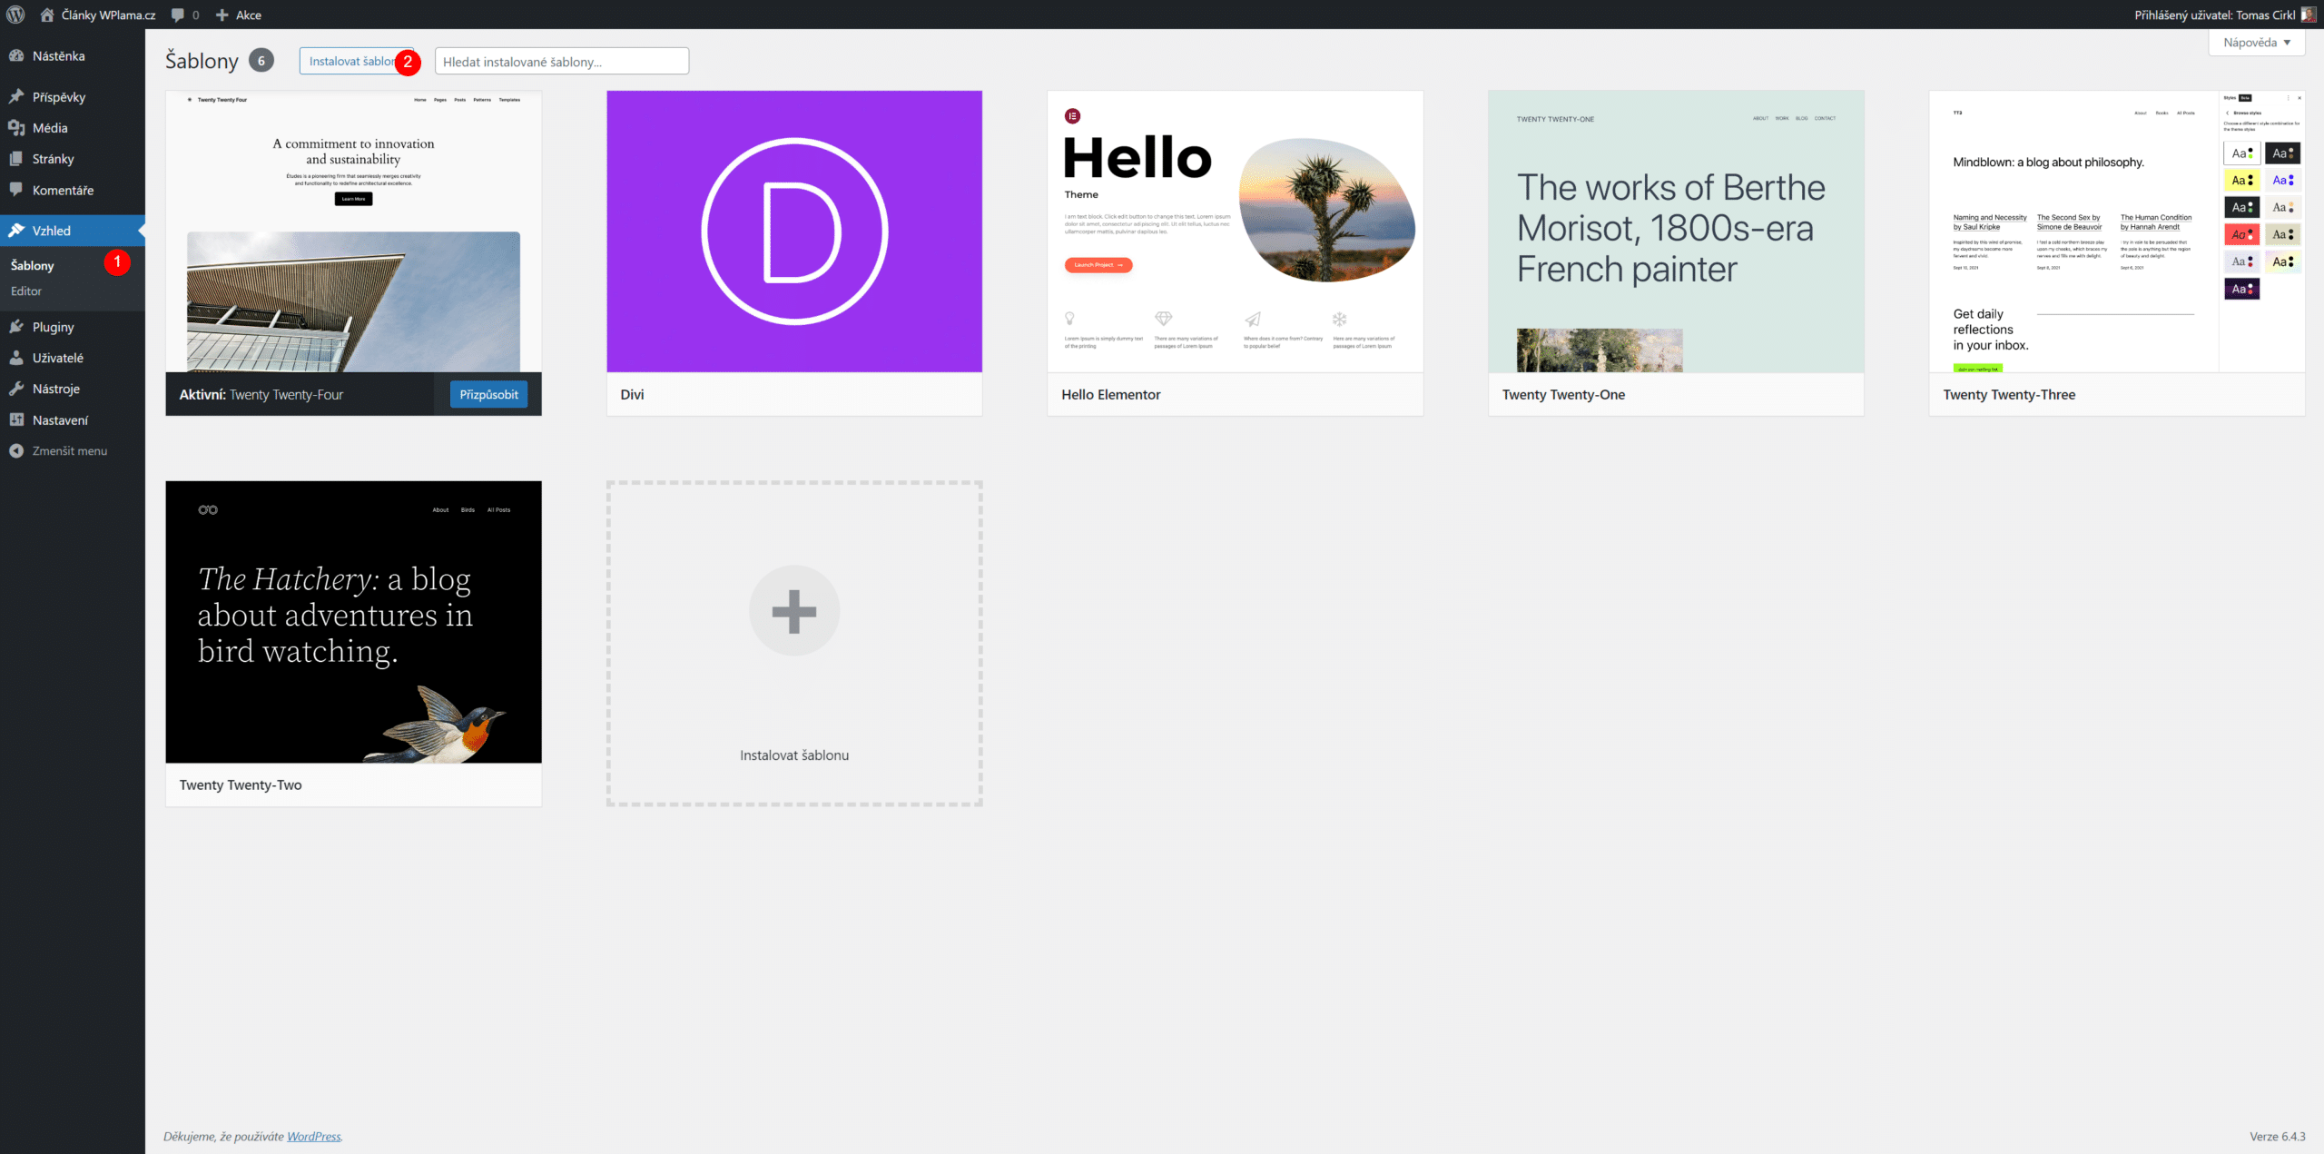Click the Stránky pages icon
Image resolution: width=2324 pixels, height=1154 pixels.
[16, 159]
